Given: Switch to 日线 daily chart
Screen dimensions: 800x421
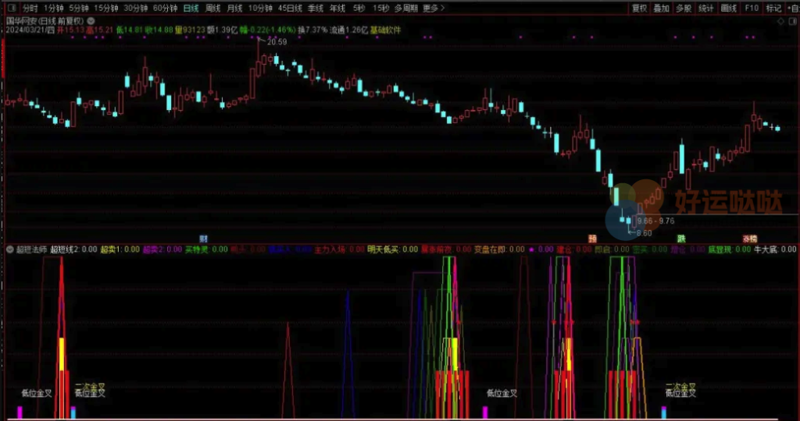Looking at the screenshot, I should pyautogui.click(x=191, y=8).
